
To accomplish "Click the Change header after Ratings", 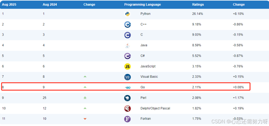I will click(x=239, y=5).
